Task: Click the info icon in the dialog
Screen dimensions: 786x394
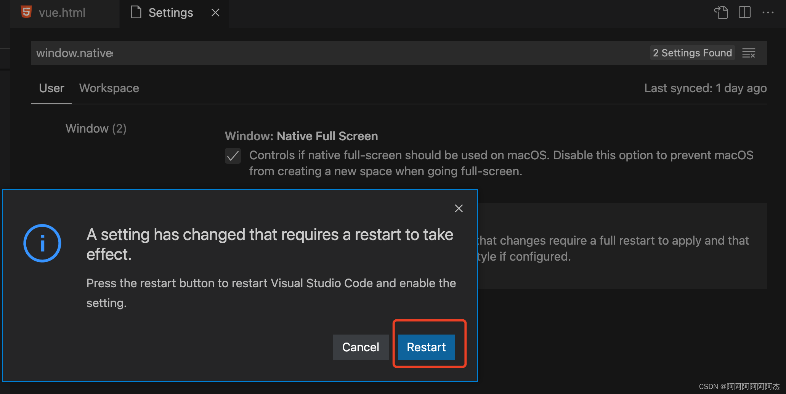Action: [42, 243]
